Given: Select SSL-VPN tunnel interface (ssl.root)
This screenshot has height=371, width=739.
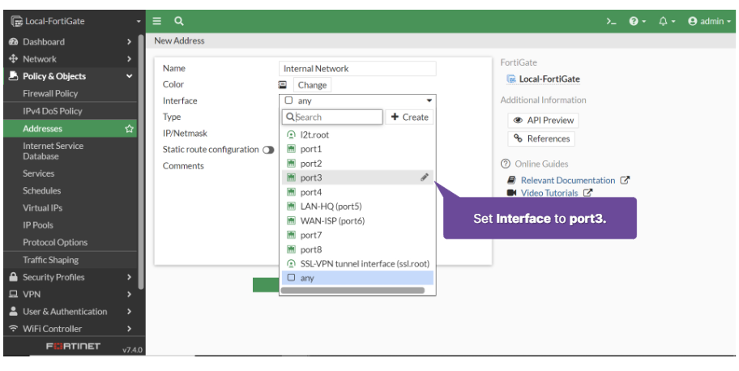Looking at the screenshot, I should pyautogui.click(x=357, y=264).
